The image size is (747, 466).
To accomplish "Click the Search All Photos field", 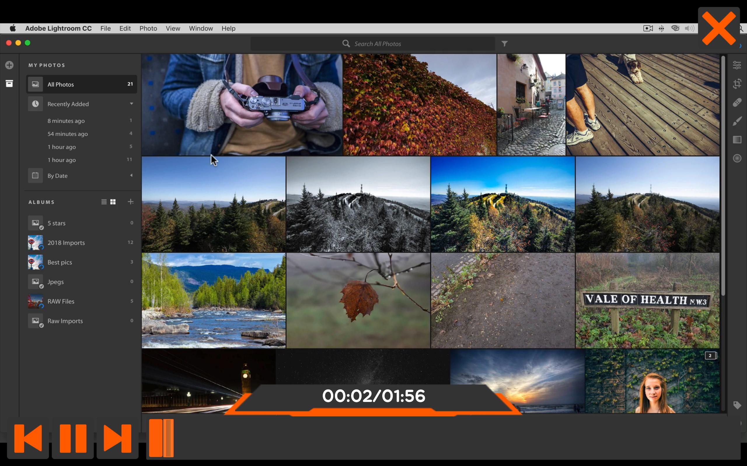I will tap(373, 44).
